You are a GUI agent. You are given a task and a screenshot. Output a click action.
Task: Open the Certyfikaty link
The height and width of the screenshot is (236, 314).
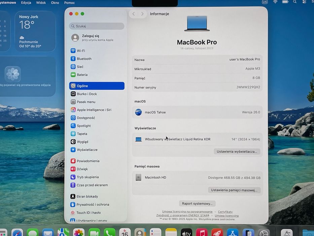225,212
